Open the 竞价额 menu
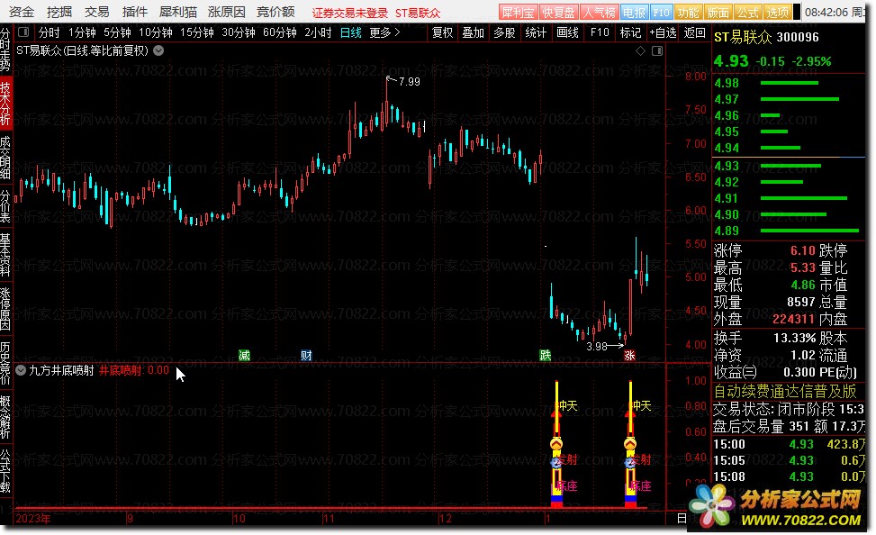The height and width of the screenshot is (535, 876). (x=275, y=12)
